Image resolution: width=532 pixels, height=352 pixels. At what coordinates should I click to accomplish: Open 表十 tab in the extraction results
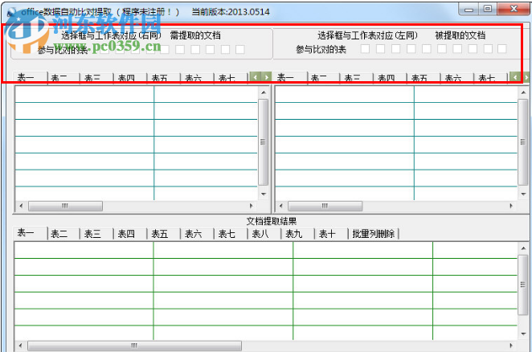[331, 234]
